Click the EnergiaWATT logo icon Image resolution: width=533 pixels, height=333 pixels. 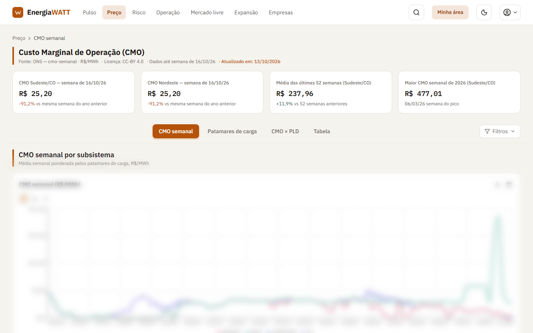click(x=18, y=12)
